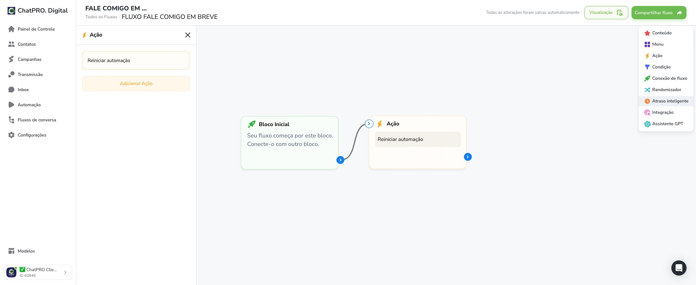Screen dimensions: 696x285
Task: Click the ChatPRO Digital logo icon
Action: pos(11,11)
